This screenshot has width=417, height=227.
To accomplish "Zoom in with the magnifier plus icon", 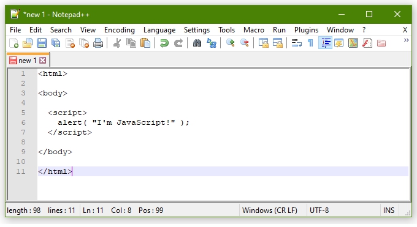I will click(231, 43).
